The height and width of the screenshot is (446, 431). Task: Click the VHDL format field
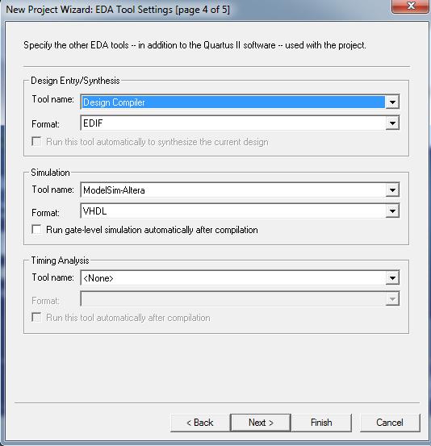coord(233,211)
